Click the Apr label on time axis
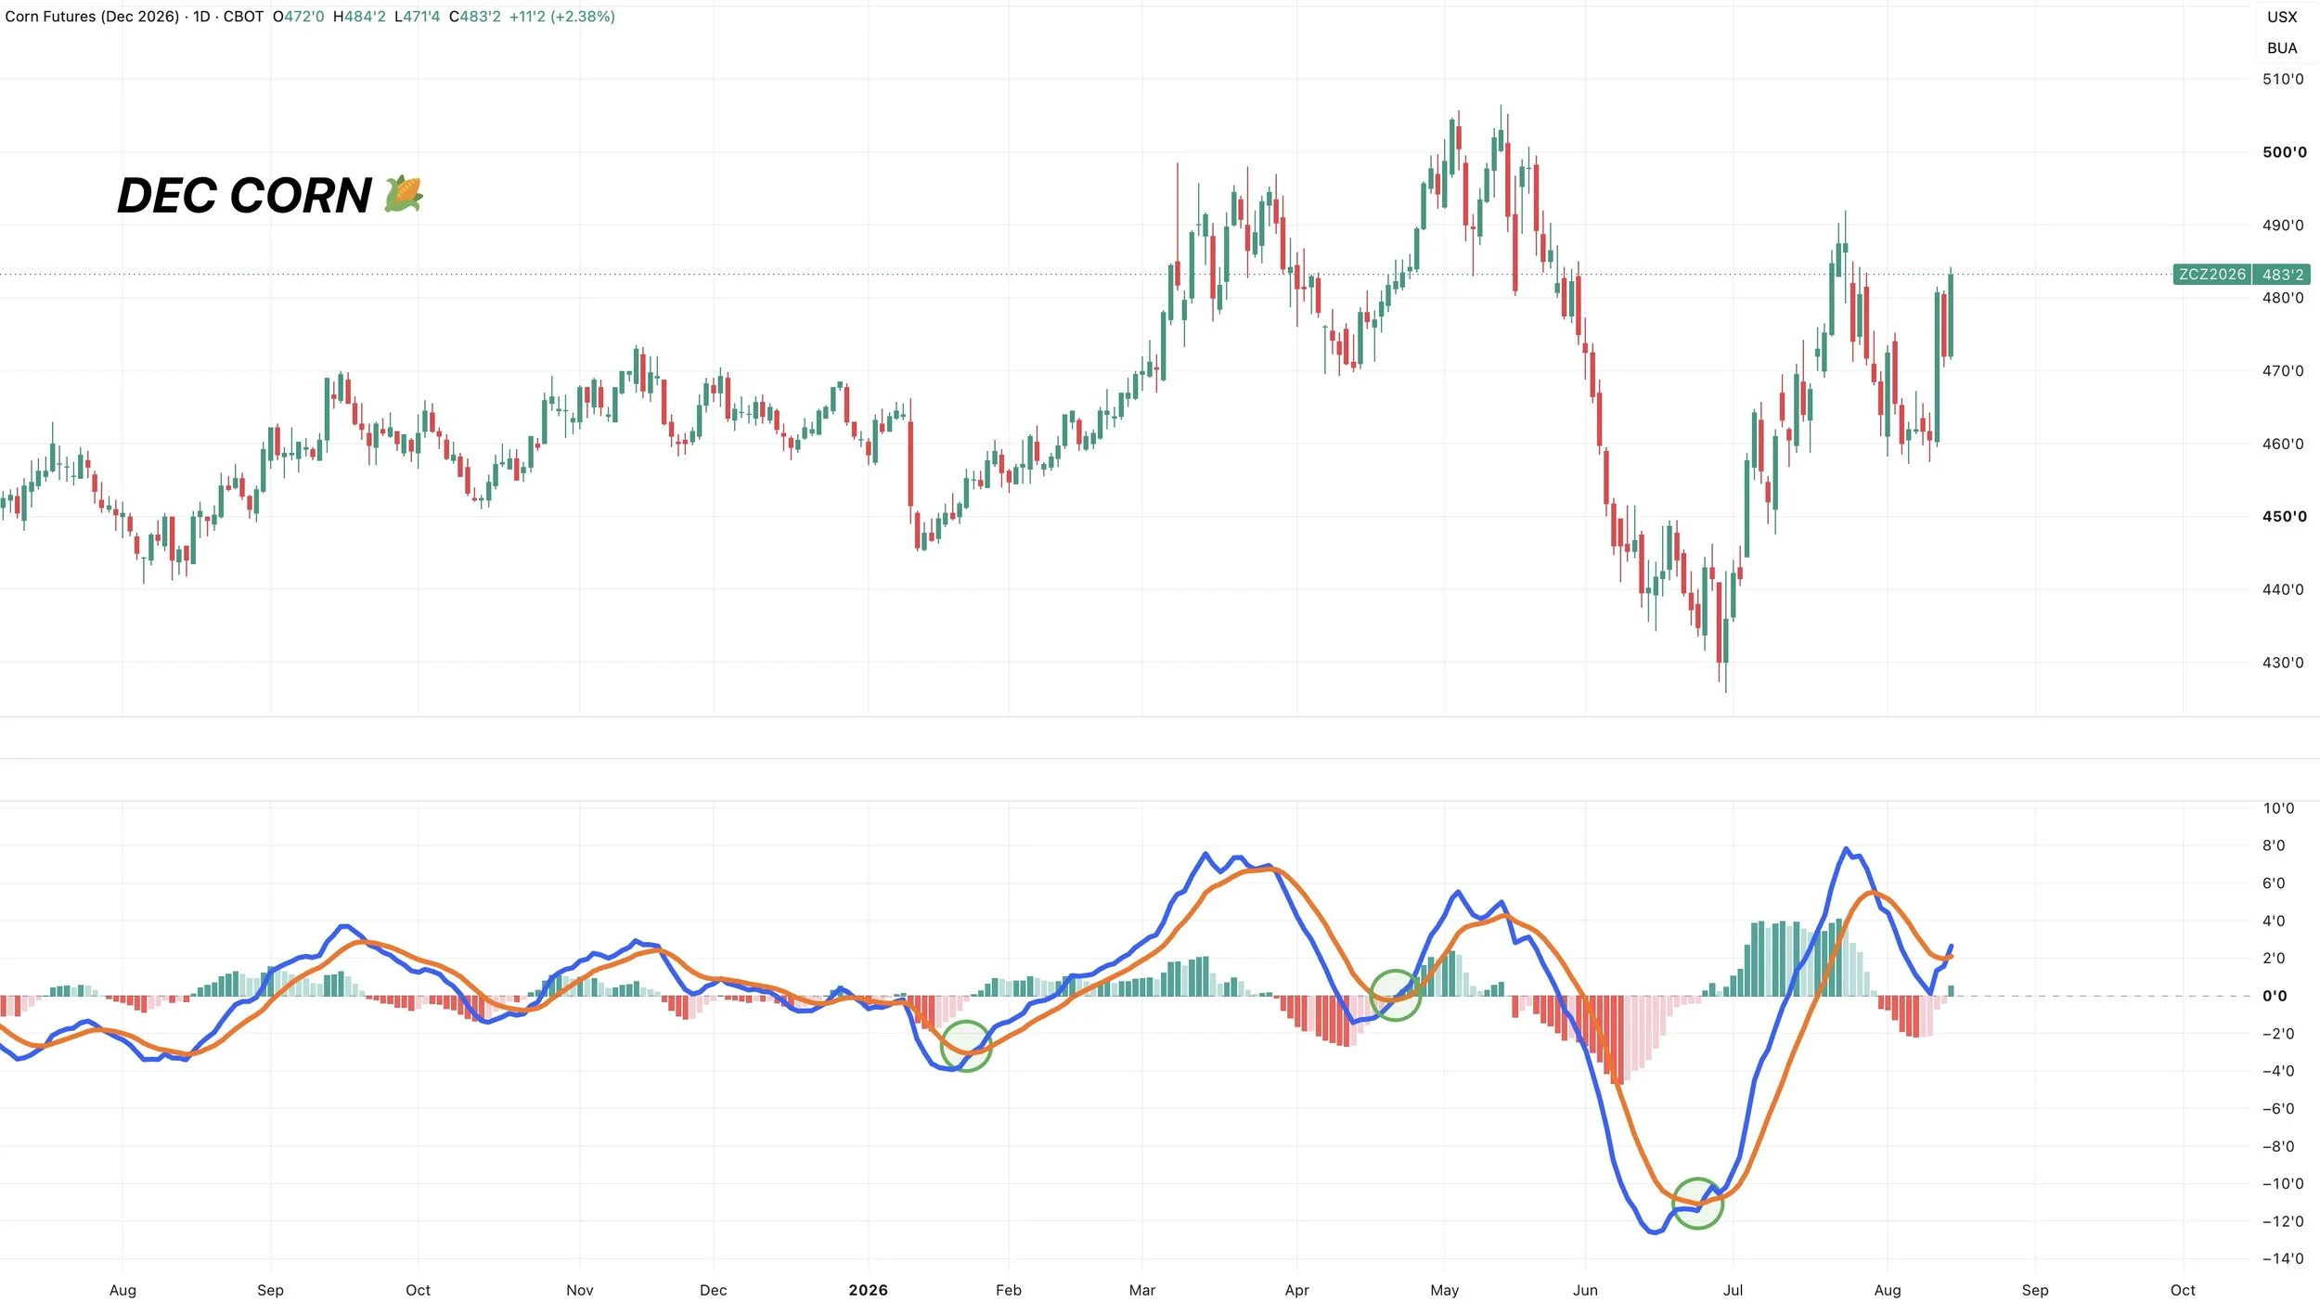Screen dimensions: 2320x1302 pos(1297,1290)
